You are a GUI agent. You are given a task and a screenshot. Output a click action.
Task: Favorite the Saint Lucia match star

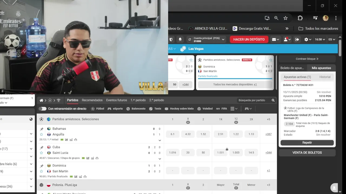pyautogui.click(x=42, y=153)
